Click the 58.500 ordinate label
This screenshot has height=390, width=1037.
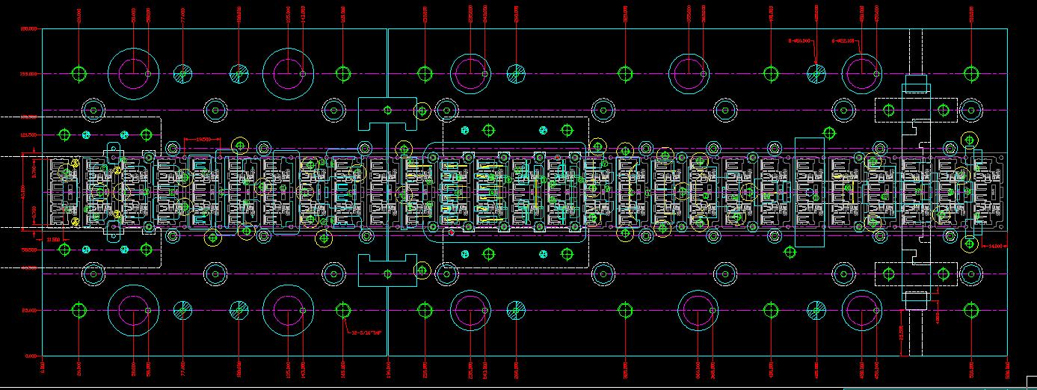pos(29,250)
